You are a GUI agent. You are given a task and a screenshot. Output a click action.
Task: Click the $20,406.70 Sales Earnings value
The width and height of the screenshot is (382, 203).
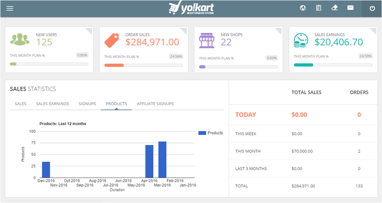(x=339, y=42)
